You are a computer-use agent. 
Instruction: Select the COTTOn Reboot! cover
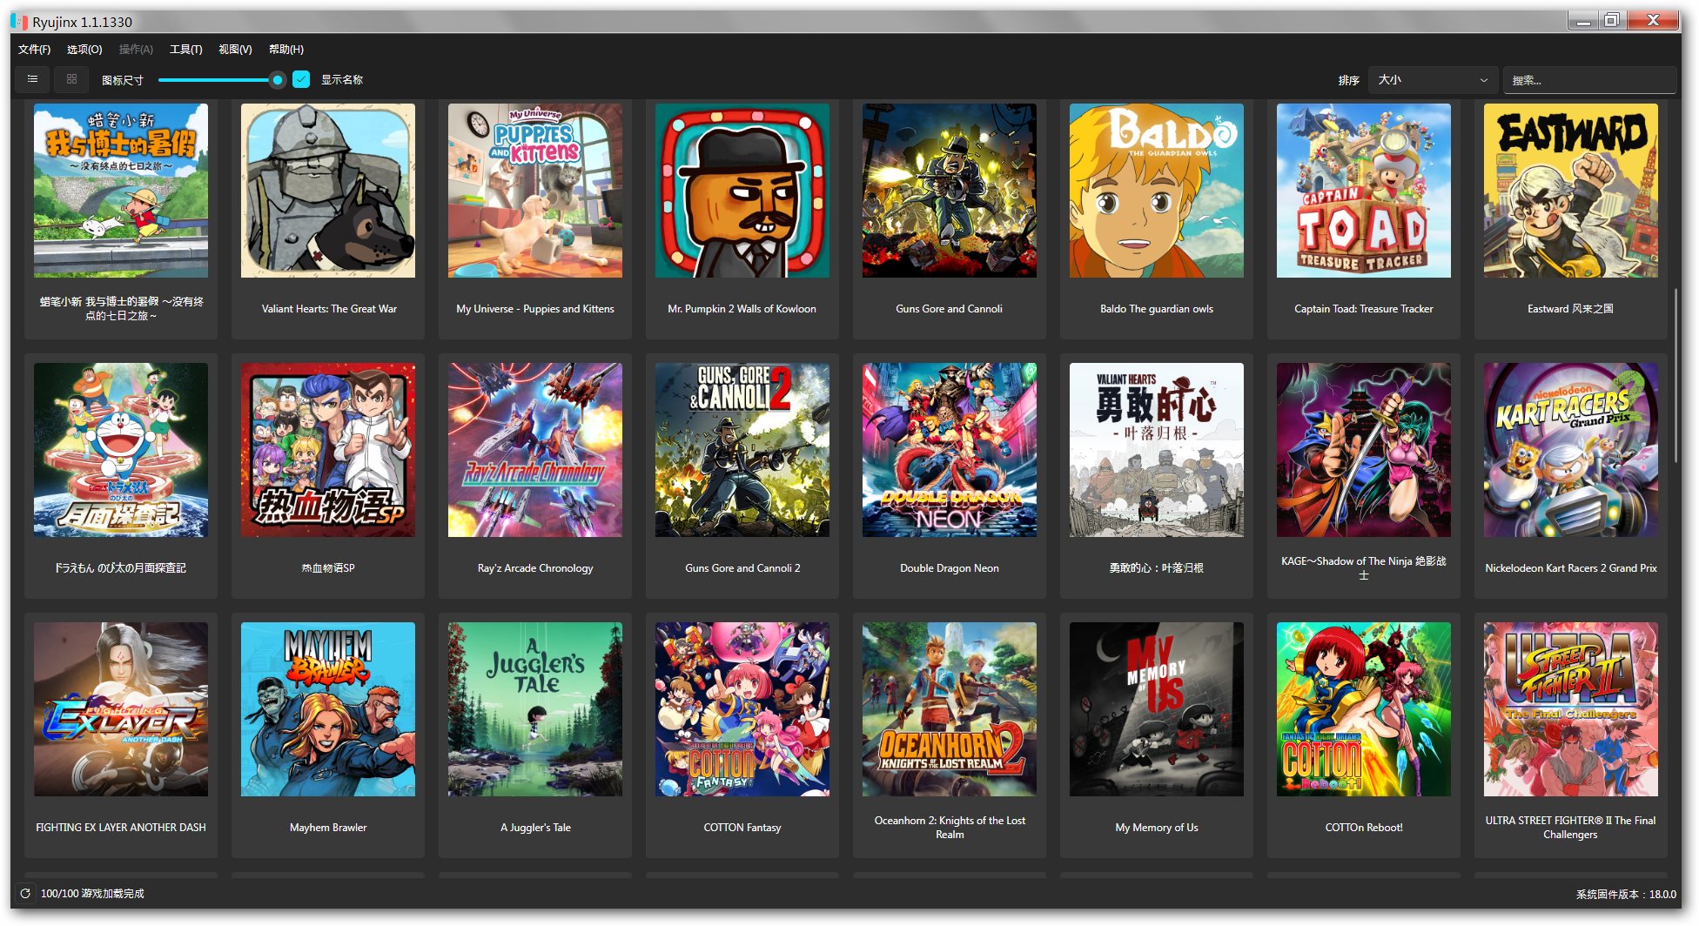tap(1364, 709)
